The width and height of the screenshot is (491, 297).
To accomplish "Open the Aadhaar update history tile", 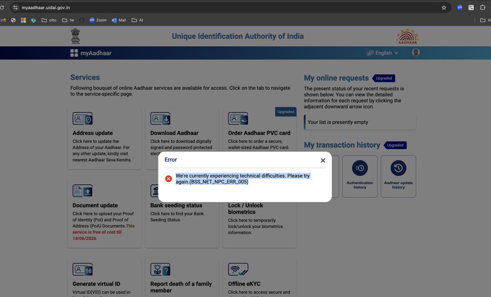I will (398, 176).
